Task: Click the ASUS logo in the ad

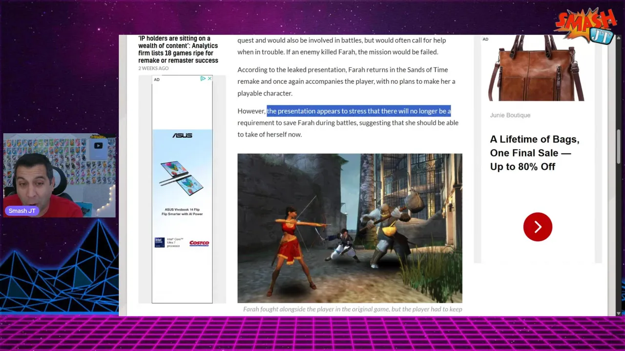Action: 182,136
